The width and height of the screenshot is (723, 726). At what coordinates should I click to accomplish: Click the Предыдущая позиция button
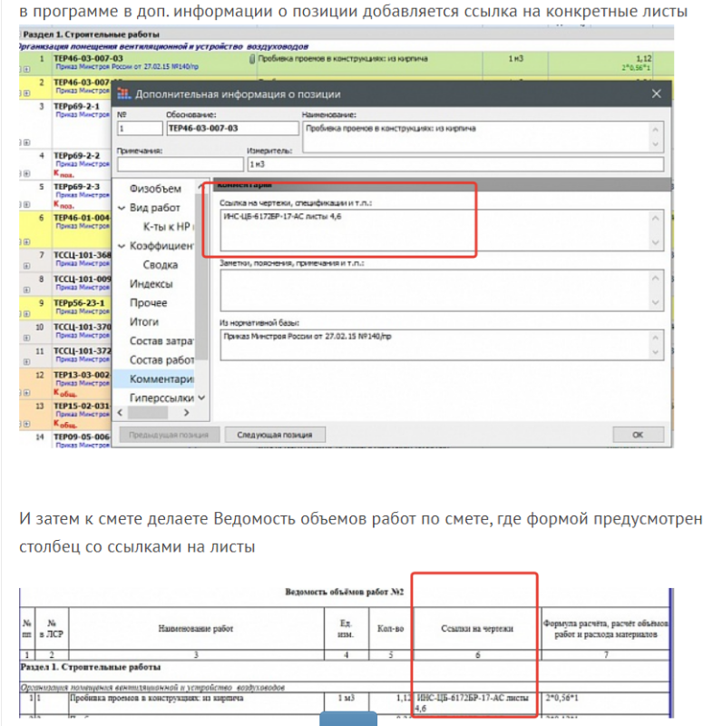(x=169, y=435)
